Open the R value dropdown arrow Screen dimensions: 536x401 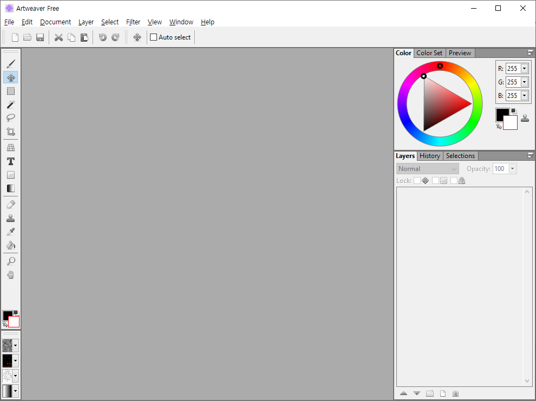point(524,69)
